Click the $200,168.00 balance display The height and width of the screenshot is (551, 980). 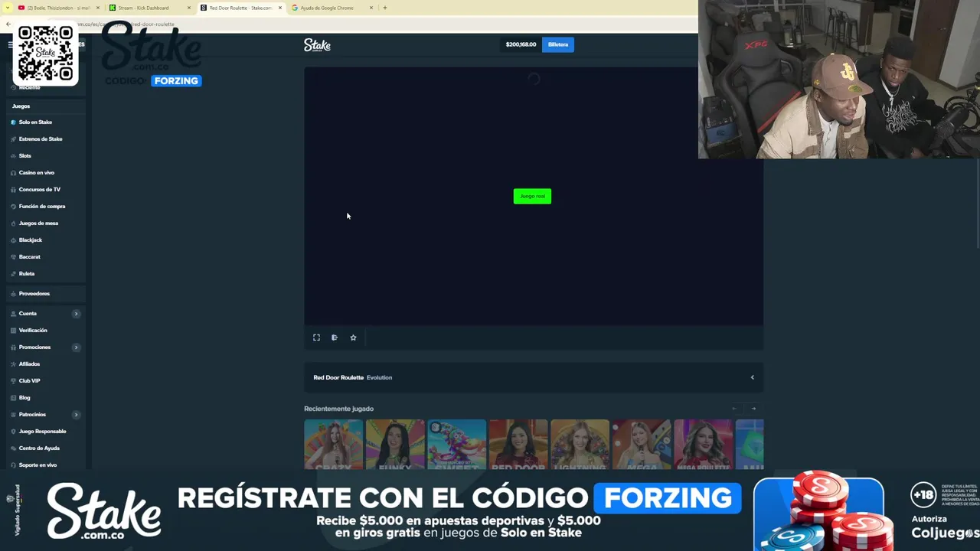pos(521,45)
